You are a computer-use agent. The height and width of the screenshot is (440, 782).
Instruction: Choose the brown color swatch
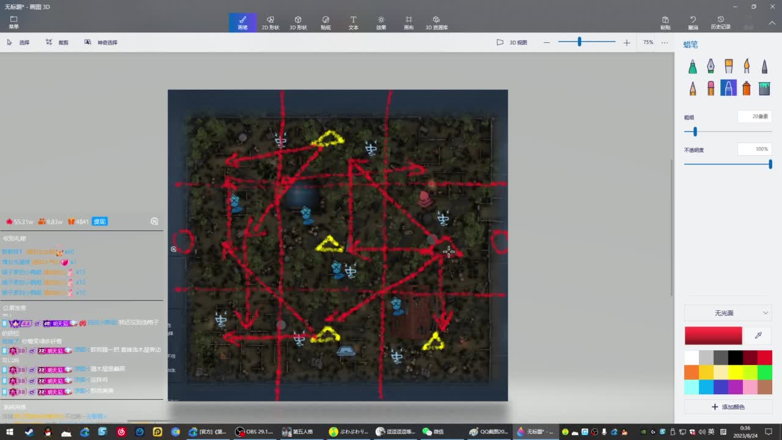[x=765, y=387]
